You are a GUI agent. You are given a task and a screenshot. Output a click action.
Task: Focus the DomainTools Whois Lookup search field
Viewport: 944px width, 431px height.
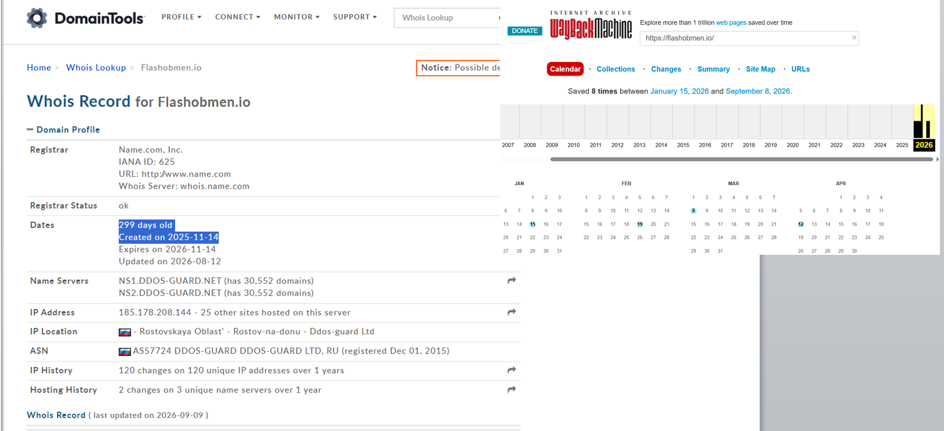tap(447, 18)
